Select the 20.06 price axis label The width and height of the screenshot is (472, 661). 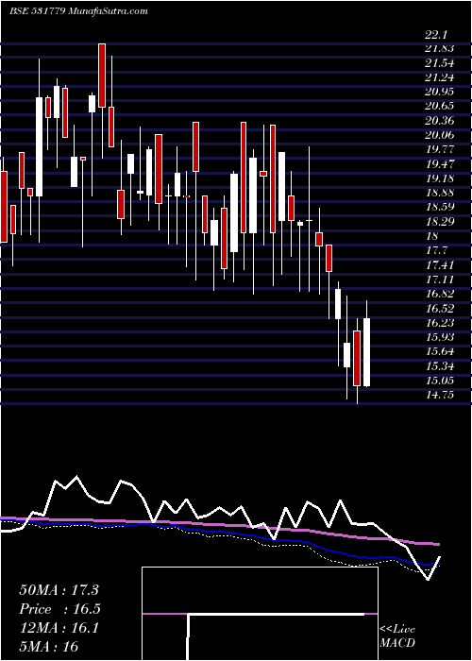click(x=439, y=136)
